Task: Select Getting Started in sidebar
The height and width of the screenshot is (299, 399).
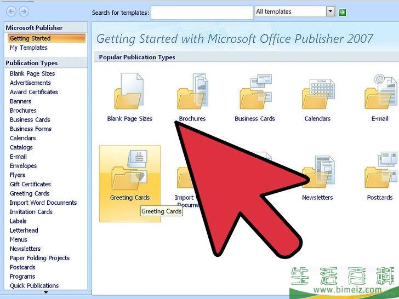Action: pyautogui.click(x=46, y=38)
